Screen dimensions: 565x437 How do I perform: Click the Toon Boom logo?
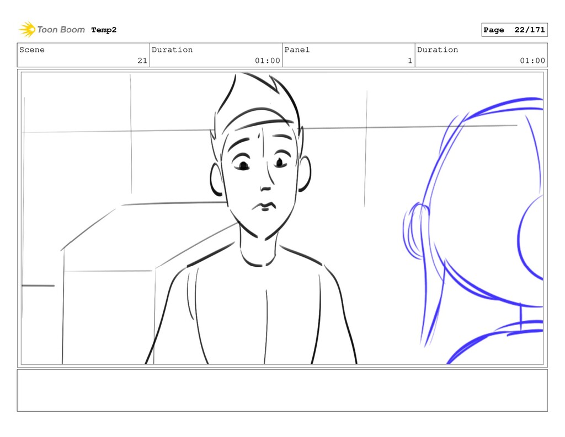[x=51, y=30]
